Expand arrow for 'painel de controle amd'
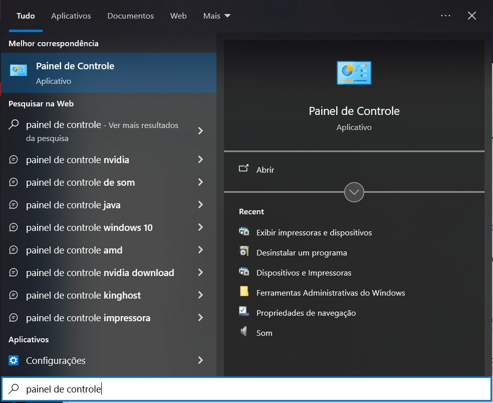 click(x=200, y=250)
